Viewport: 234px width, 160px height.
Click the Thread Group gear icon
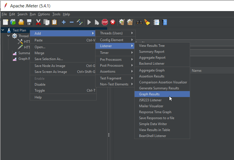(x=14, y=36)
